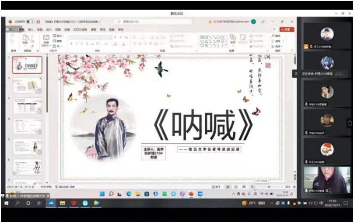354x223 pixels.
Task: Click the Windows Start button on inner taskbar
Action: click(x=102, y=194)
